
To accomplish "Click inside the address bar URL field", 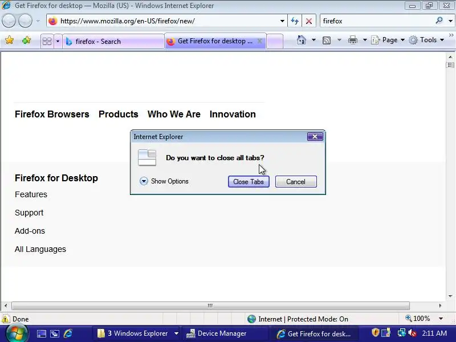I will pos(166,21).
